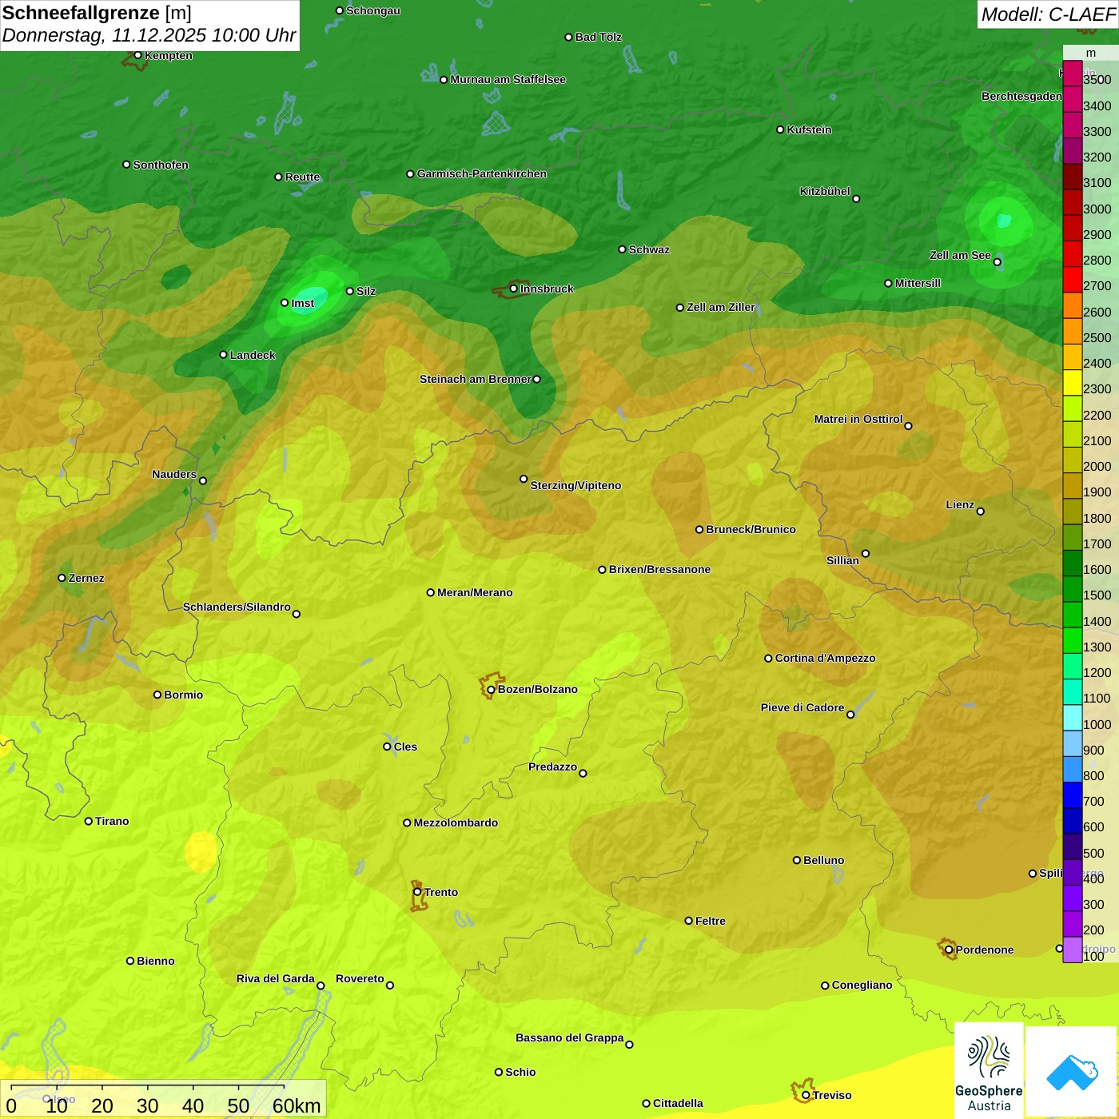Click the Feltre marker dot
Screen dimensions: 1119x1119
coord(688,921)
